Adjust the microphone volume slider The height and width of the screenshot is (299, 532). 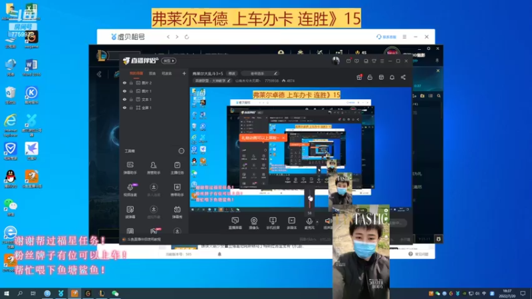310,199
